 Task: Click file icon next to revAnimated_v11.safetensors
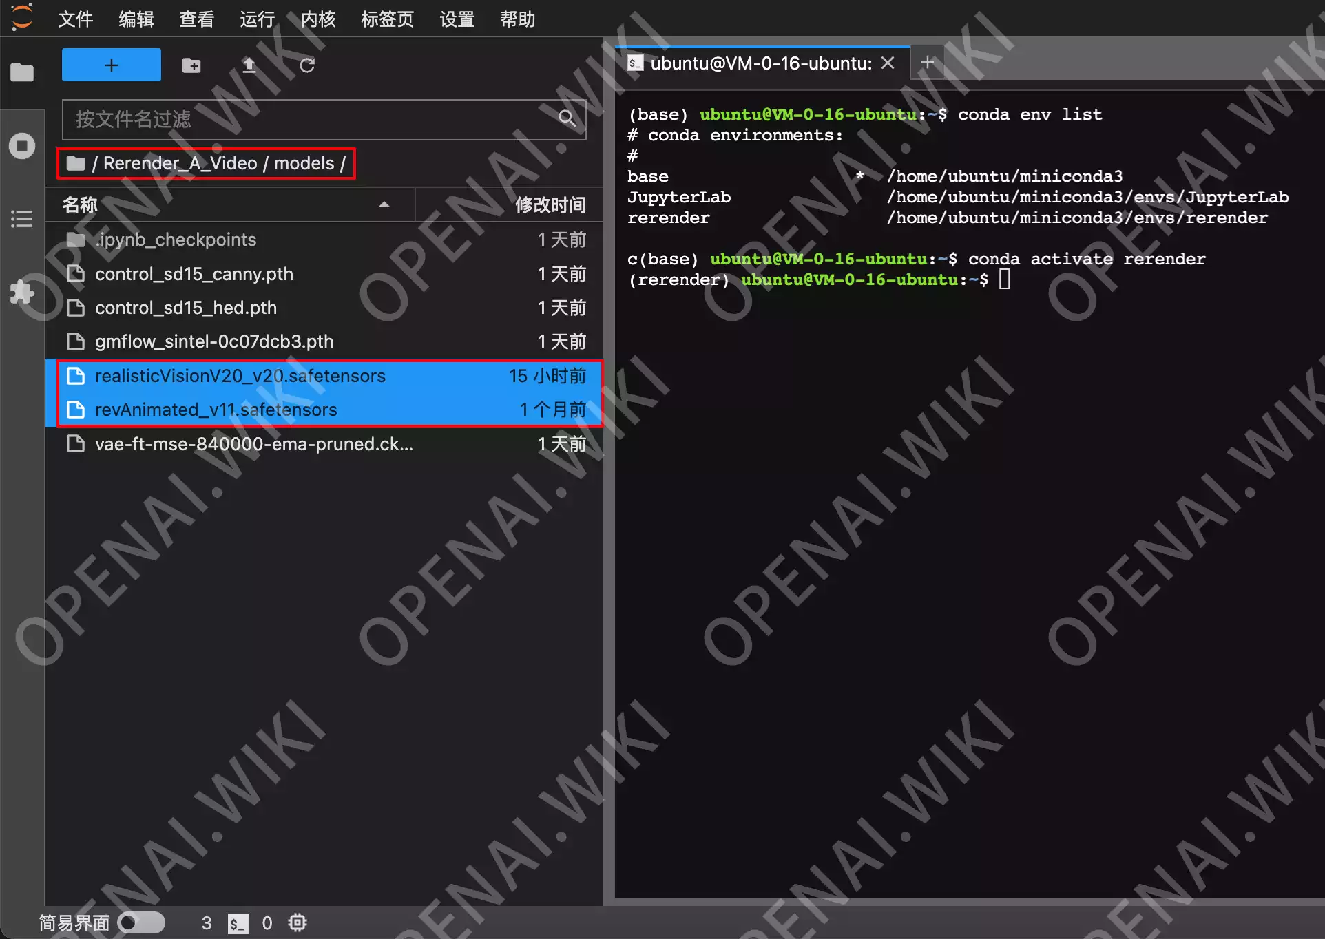(x=76, y=410)
